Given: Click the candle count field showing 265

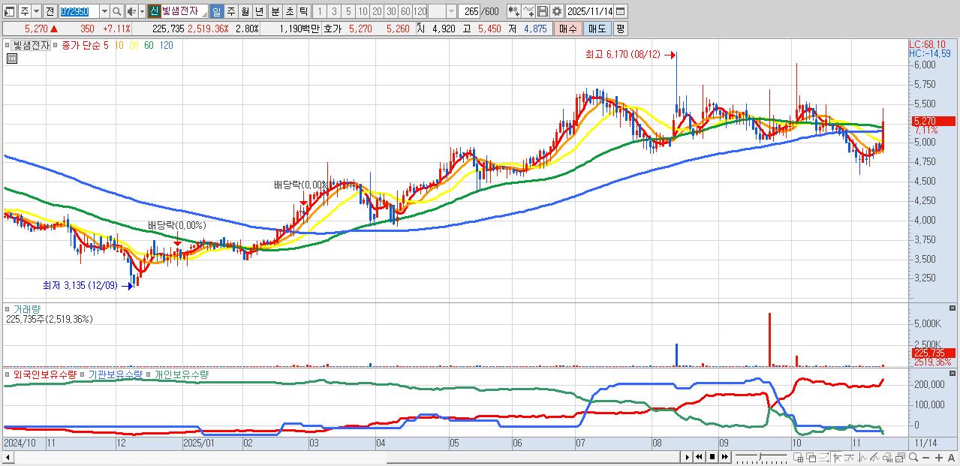Looking at the screenshot, I should [x=471, y=11].
